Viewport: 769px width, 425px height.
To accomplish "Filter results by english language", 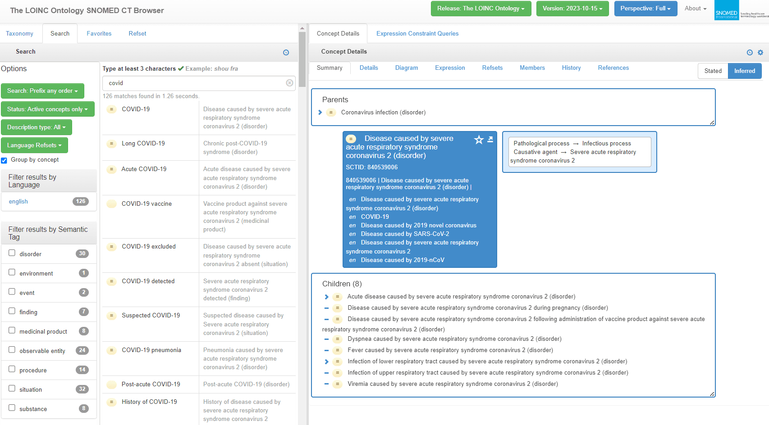I will 18,202.
